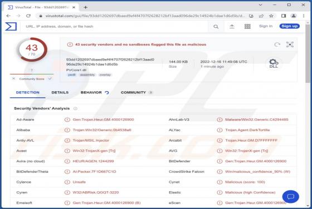
Task: Click the share page icon
Action: coord(261,16)
